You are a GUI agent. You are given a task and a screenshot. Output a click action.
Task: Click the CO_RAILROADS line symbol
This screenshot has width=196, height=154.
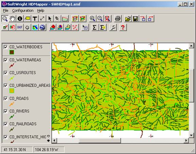click(12, 129)
